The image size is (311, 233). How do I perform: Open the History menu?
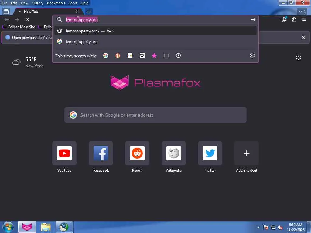coord(37,3)
